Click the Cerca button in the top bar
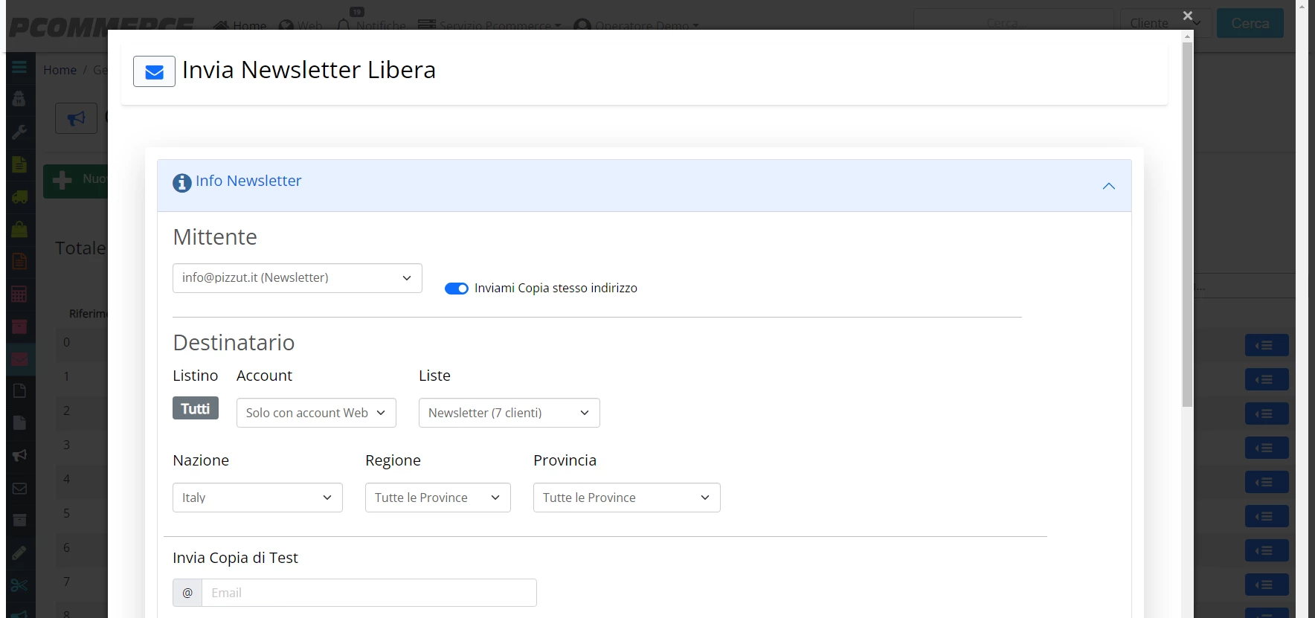 [1250, 23]
